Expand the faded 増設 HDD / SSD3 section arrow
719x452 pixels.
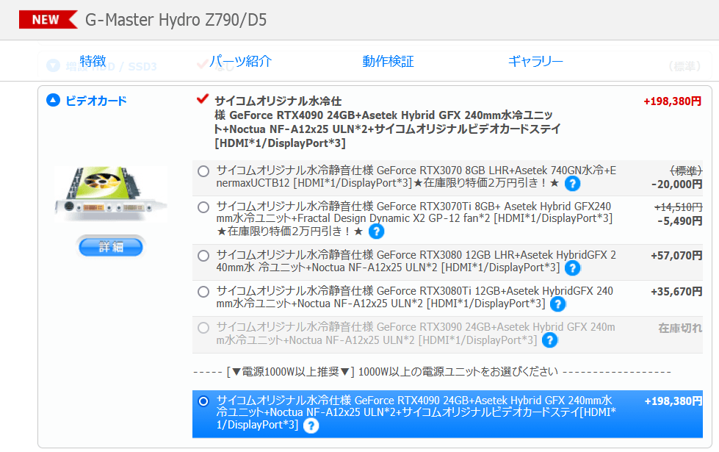pyautogui.click(x=53, y=65)
